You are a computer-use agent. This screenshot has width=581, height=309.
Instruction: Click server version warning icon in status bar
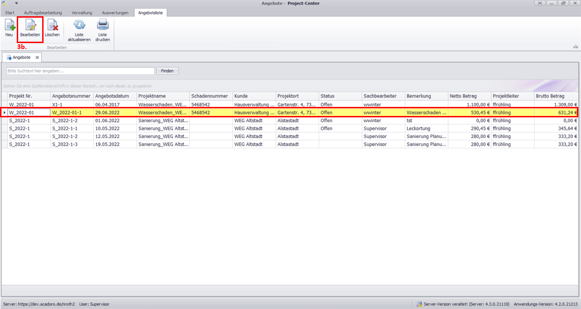(x=420, y=304)
